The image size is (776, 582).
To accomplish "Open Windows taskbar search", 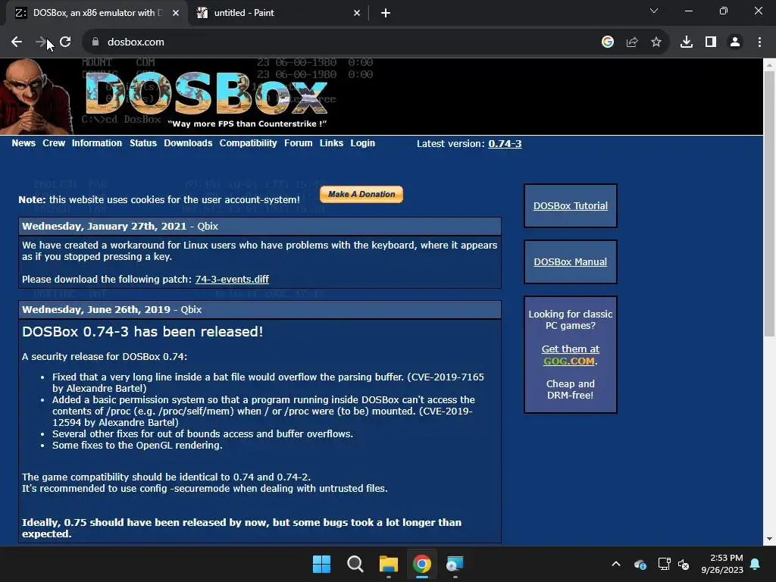I will pos(355,564).
